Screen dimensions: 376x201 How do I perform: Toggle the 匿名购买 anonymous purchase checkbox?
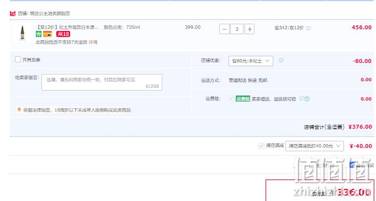coord(352,165)
